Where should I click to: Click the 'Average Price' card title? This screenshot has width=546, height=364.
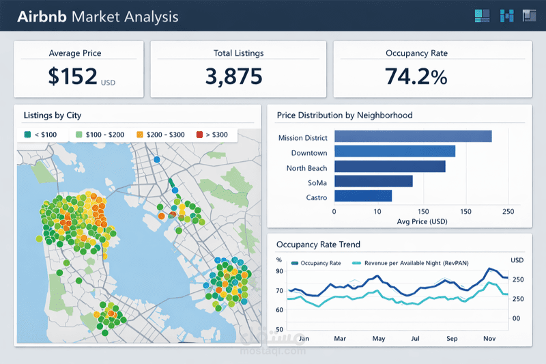point(75,53)
